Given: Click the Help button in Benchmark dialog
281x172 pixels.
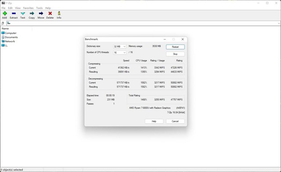Looking at the screenshot, I should click(154, 121).
